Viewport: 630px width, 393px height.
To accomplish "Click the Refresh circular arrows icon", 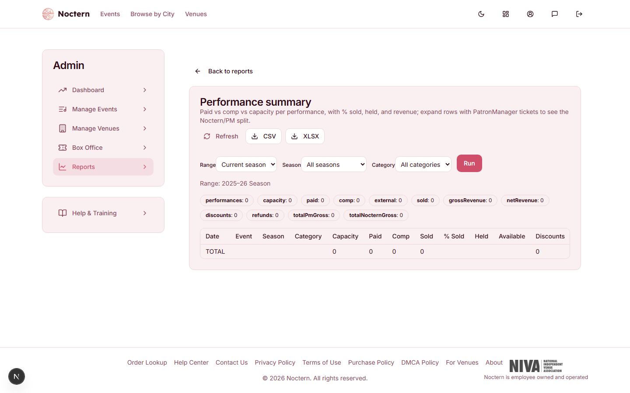I will (x=207, y=136).
